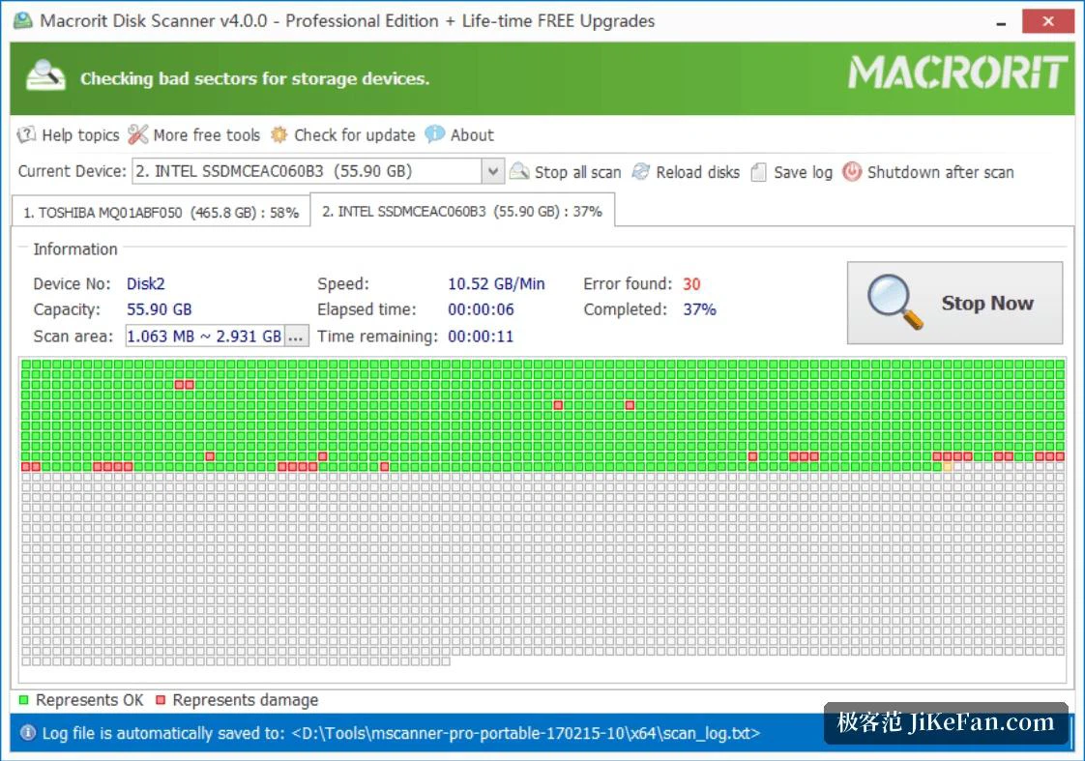1085x761 pixels.
Task: Switch to the TOSHIBA MQ01ABF050 tab
Action: (161, 213)
